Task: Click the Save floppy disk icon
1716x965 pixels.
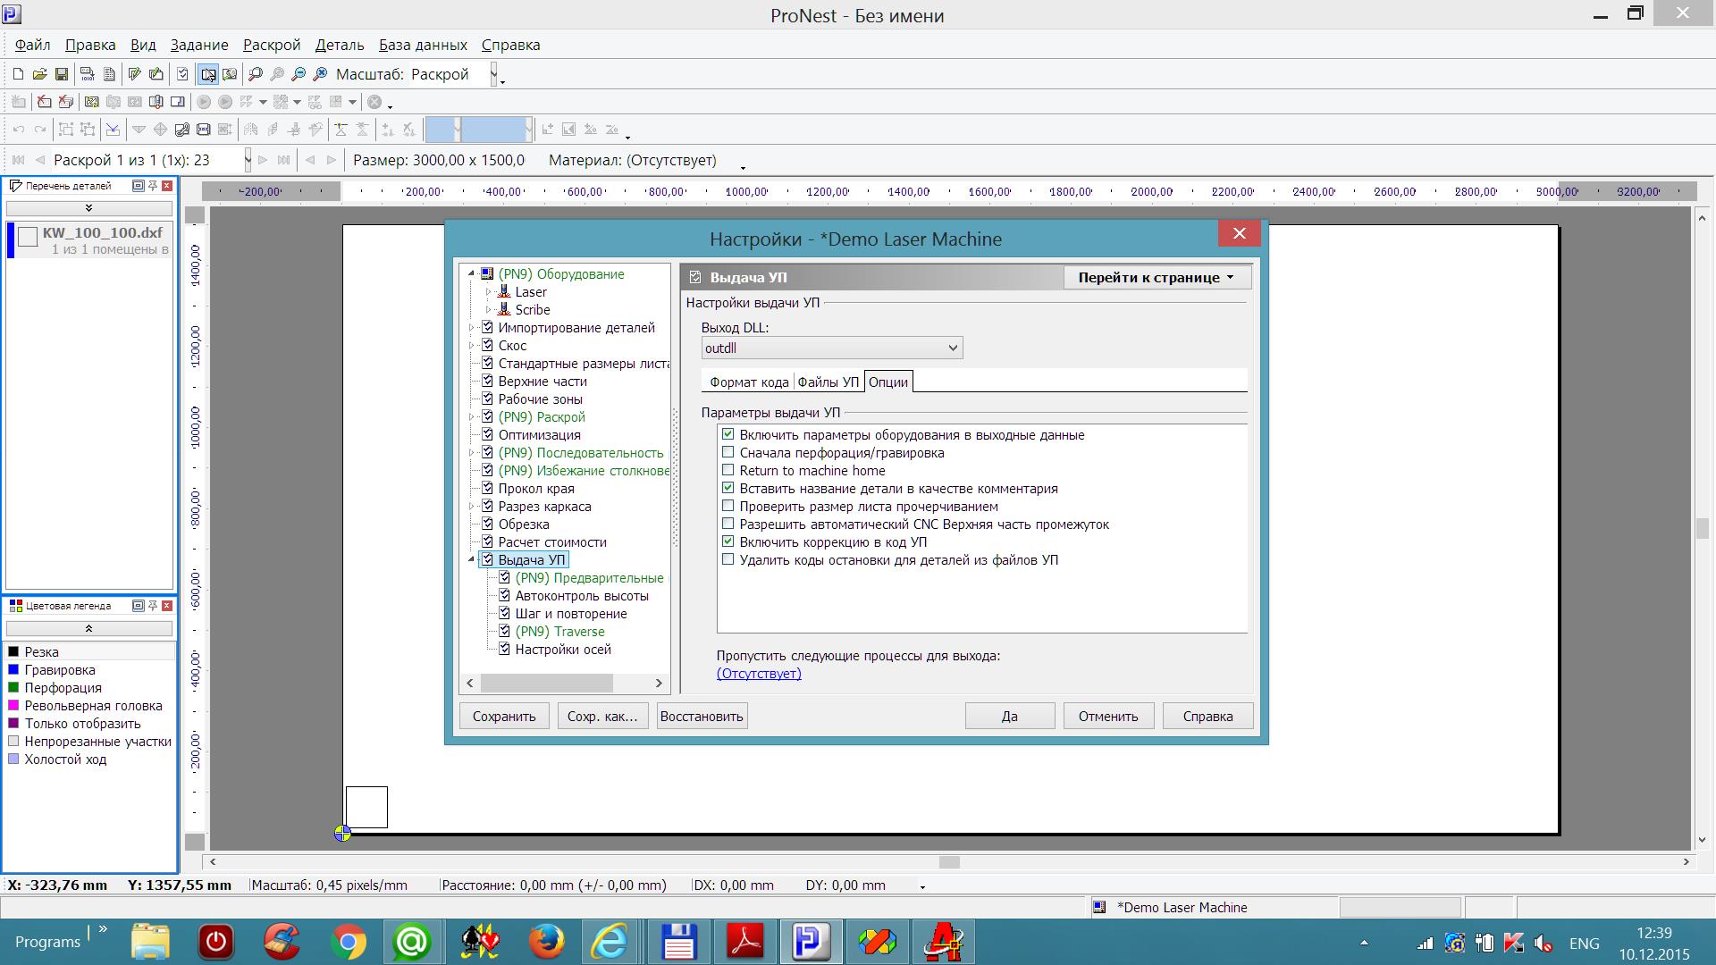Action: [61, 74]
